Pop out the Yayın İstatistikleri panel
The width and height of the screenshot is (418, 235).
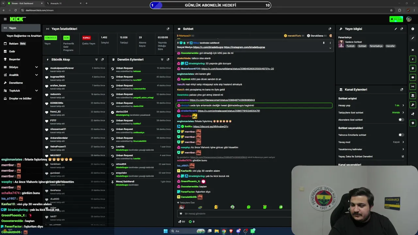pos(168,29)
